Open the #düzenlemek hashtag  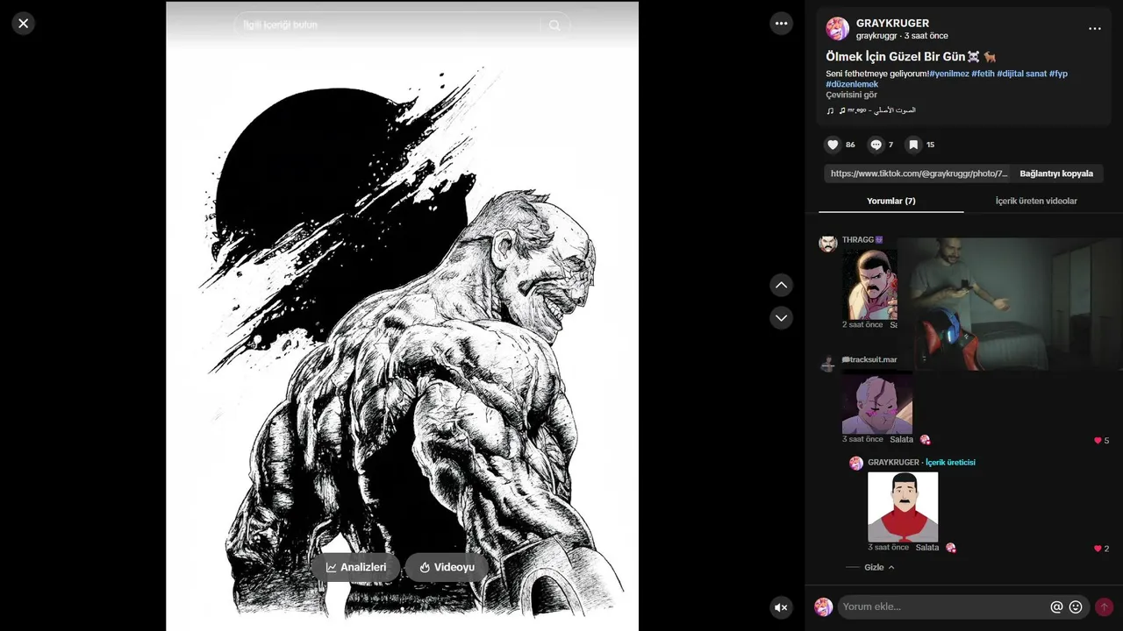(x=852, y=84)
